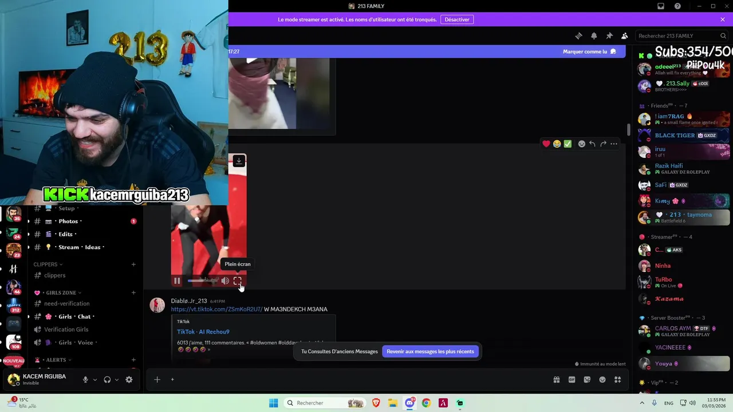Viewport: 733px width, 412px height.
Task: Toggle the member list icon
Action: [625, 35]
